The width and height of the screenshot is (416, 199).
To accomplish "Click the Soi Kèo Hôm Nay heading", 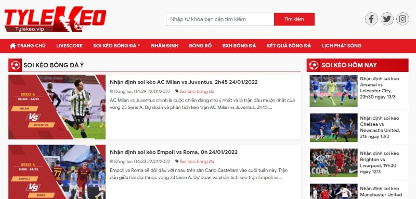I will pos(349,65).
